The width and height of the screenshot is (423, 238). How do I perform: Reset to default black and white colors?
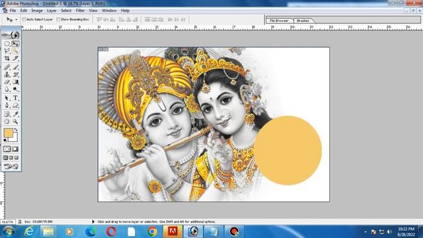5,140
